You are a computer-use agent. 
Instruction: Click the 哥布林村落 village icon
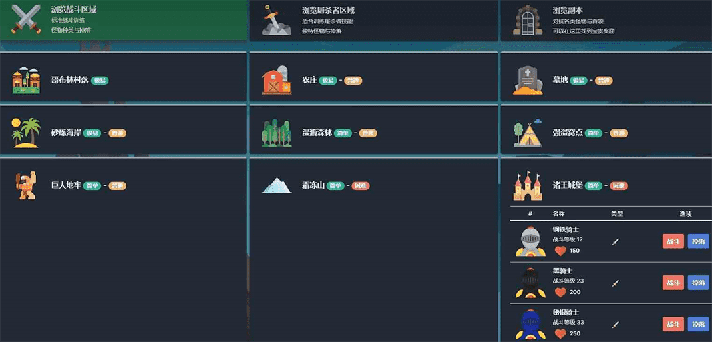point(26,81)
